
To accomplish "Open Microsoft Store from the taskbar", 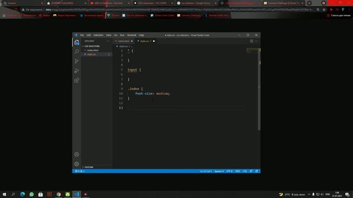I will 40,194.
